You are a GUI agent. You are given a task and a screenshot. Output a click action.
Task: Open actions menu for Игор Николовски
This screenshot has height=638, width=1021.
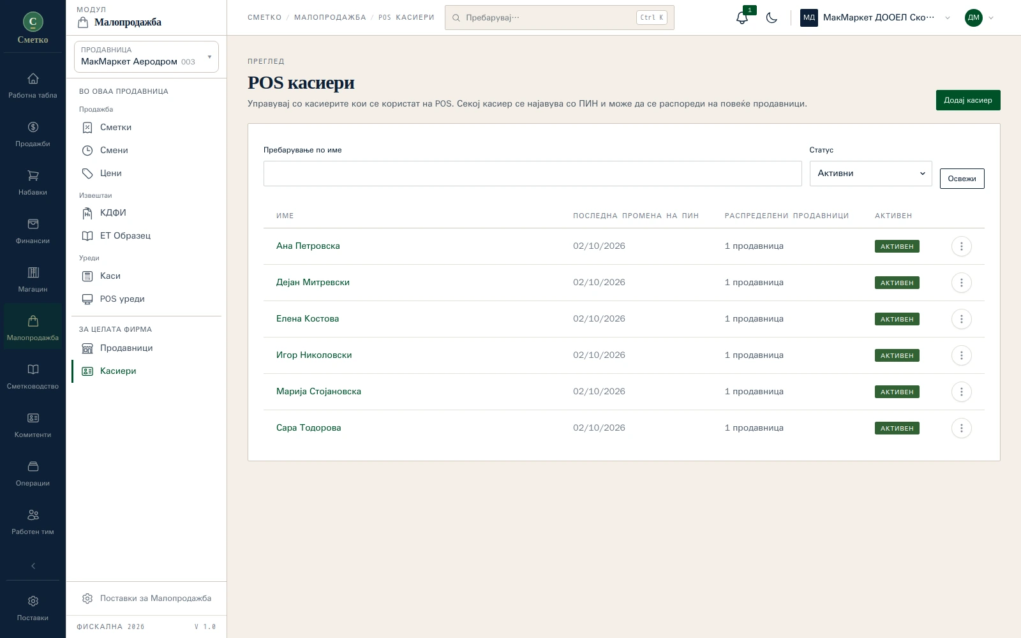pos(961,355)
